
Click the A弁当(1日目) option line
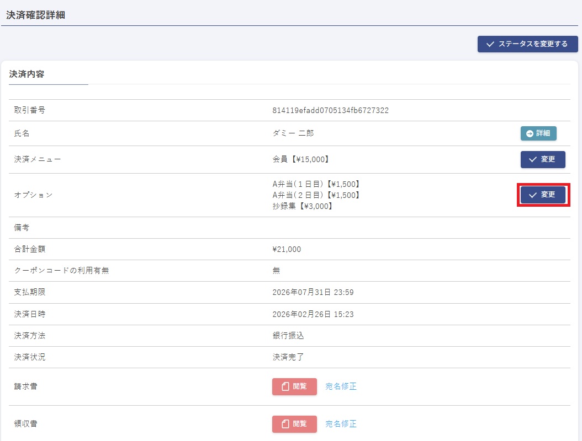pyautogui.click(x=316, y=184)
